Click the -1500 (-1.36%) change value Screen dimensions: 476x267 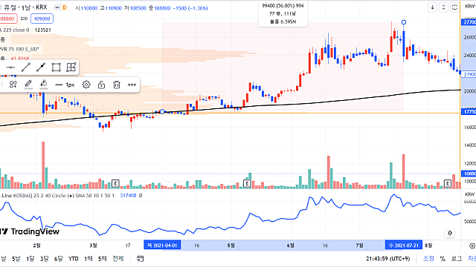click(x=190, y=8)
